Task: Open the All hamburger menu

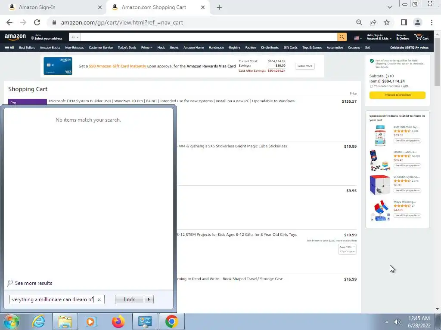Action: tap(9, 47)
